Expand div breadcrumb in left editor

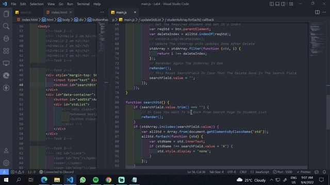click(79, 20)
